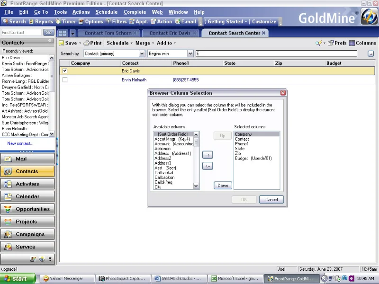The width and height of the screenshot is (379, 284).
Task: Switch to the Contact Tom Schorn tab
Action: click(108, 33)
